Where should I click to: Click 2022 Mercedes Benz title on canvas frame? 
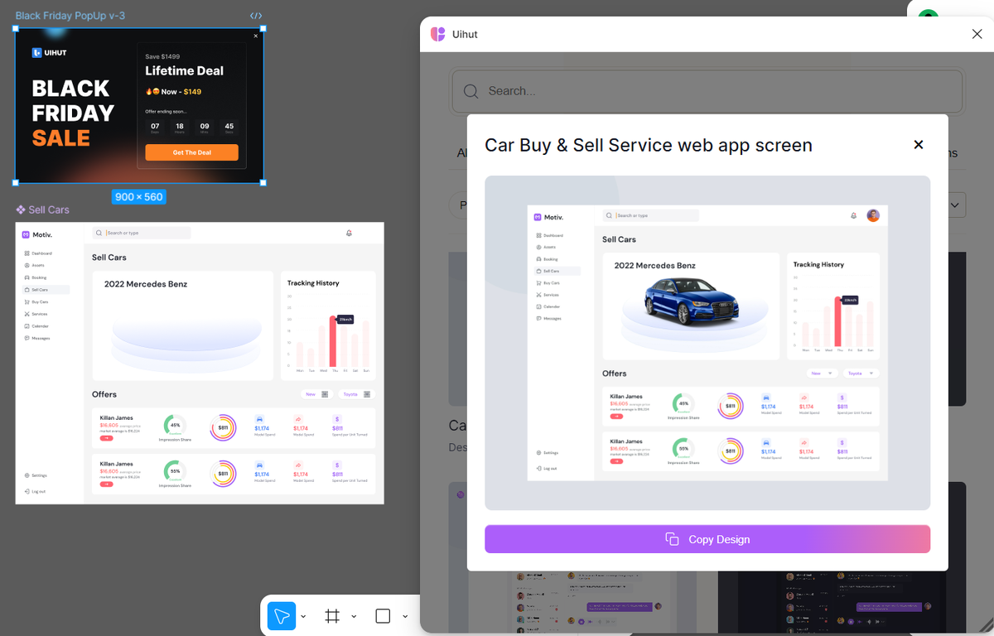coord(146,284)
